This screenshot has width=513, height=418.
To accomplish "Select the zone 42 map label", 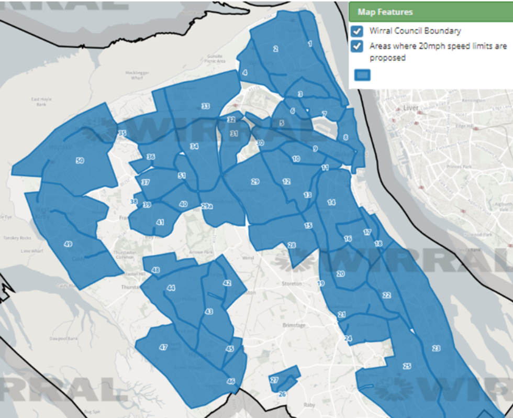I will click(226, 283).
